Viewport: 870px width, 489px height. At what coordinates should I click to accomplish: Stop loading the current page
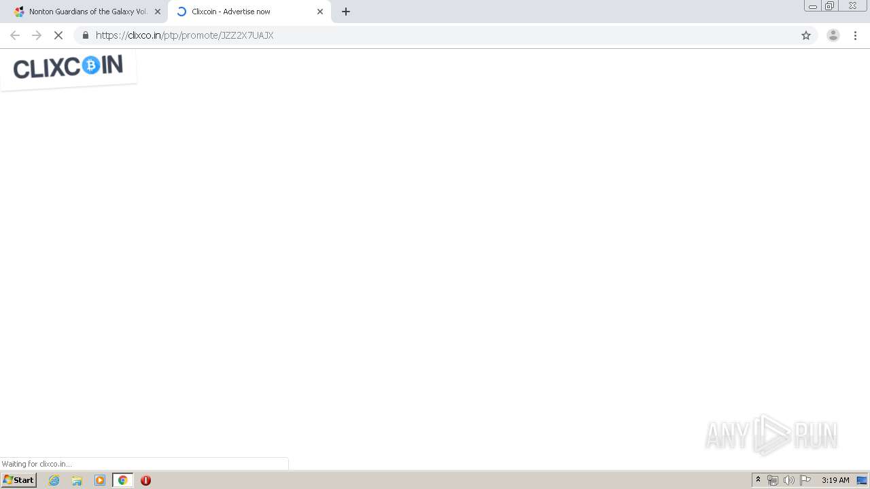pyautogui.click(x=58, y=35)
